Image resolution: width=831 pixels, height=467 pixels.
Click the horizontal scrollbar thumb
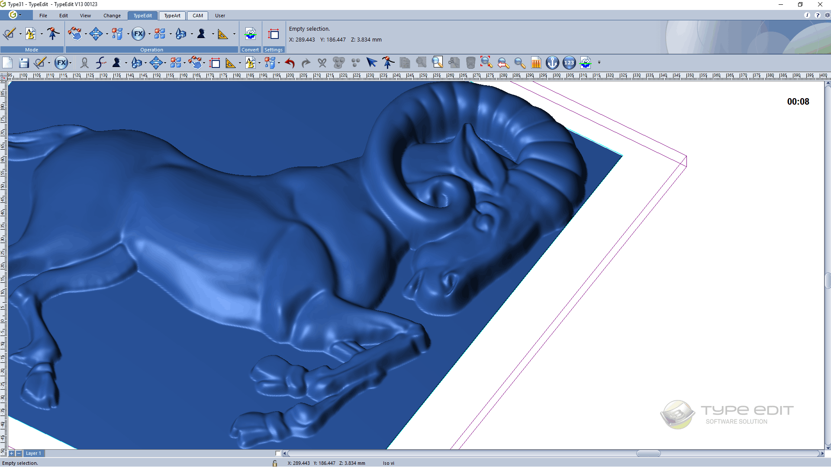(648, 454)
